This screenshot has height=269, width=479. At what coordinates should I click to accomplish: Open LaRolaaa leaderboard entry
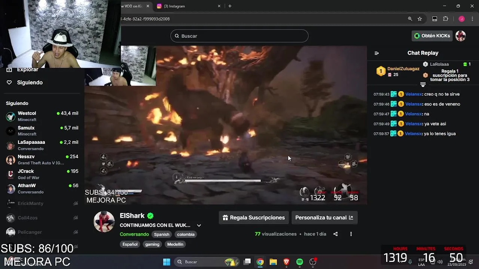(x=447, y=64)
